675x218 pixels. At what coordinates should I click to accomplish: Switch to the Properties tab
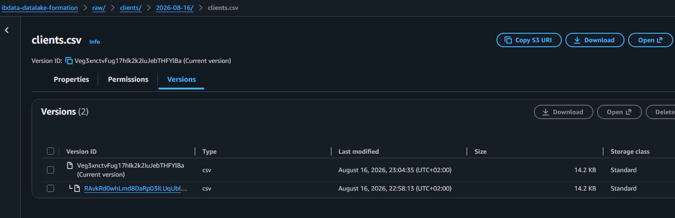[x=71, y=80]
